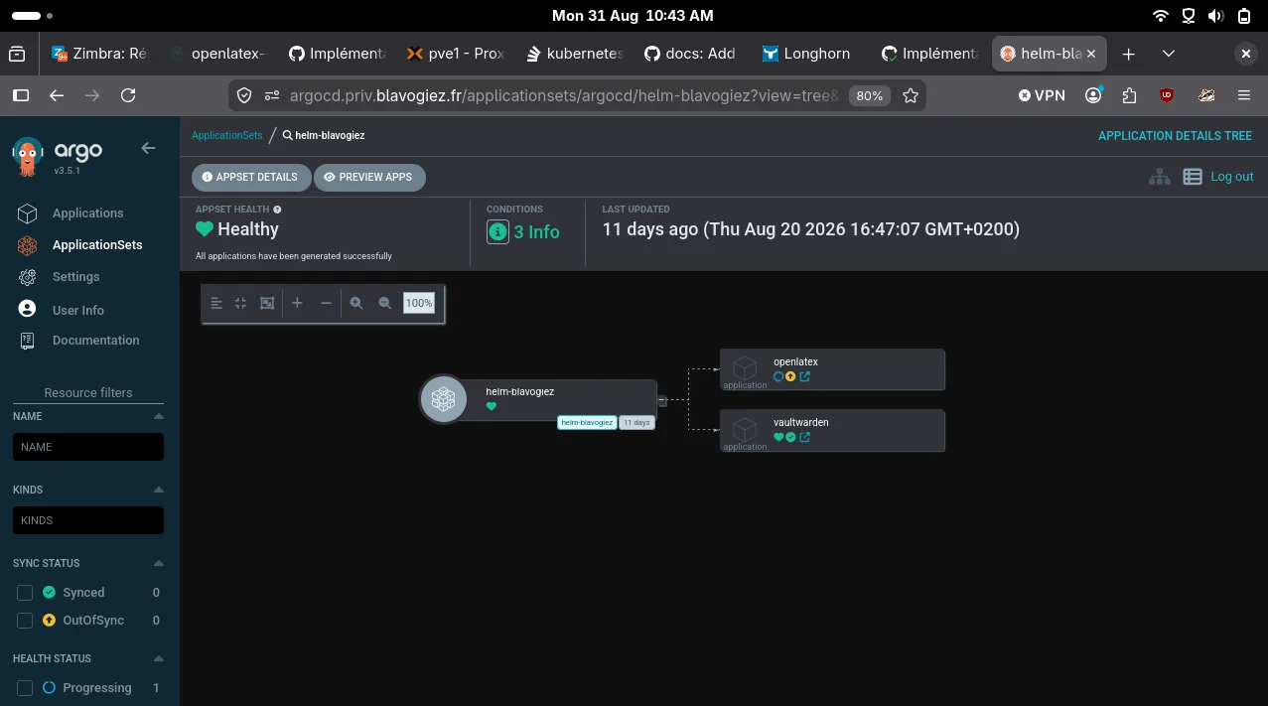This screenshot has width=1268, height=706.
Task: Open the VPN toolbar button
Action: coord(1042,95)
